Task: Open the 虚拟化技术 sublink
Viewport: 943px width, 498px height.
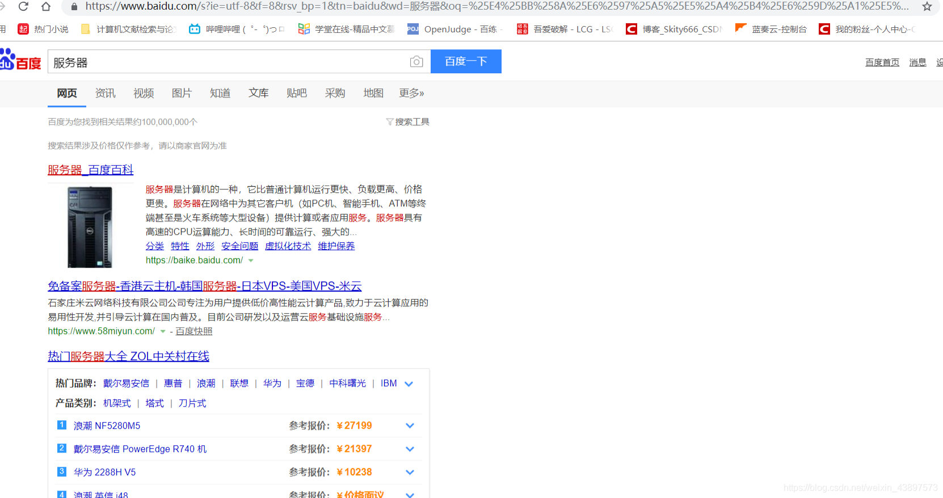Action: (288, 246)
